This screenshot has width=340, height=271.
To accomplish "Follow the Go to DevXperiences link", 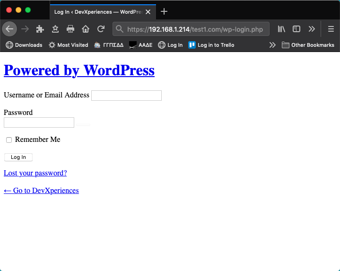I will click(x=41, y=190).
